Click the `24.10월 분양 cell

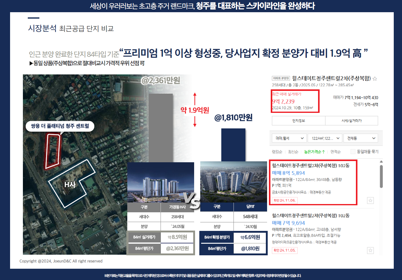(250, 227)
